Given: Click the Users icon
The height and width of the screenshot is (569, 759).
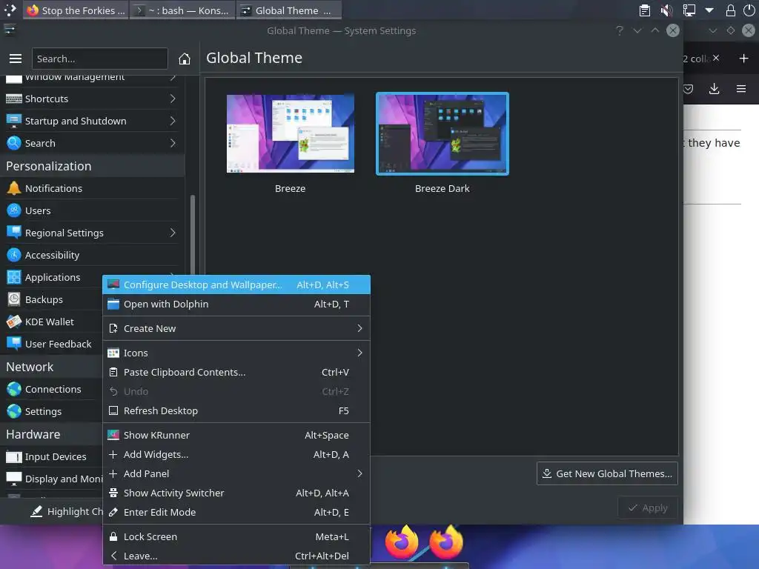Looking at the screenshot, I should click(x=13, y=210).
